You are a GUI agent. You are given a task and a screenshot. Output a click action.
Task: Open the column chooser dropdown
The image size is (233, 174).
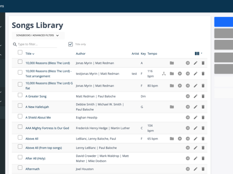(x=198, y=53)
